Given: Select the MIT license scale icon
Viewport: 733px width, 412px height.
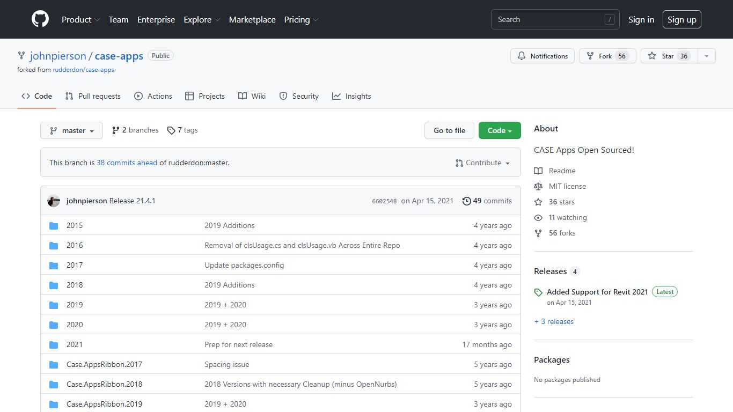Looking at the screenshot, I should [x=538, y=186].
